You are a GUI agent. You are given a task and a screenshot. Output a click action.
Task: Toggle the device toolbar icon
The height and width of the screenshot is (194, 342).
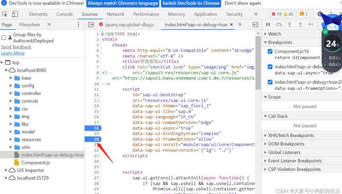point(15,14)
